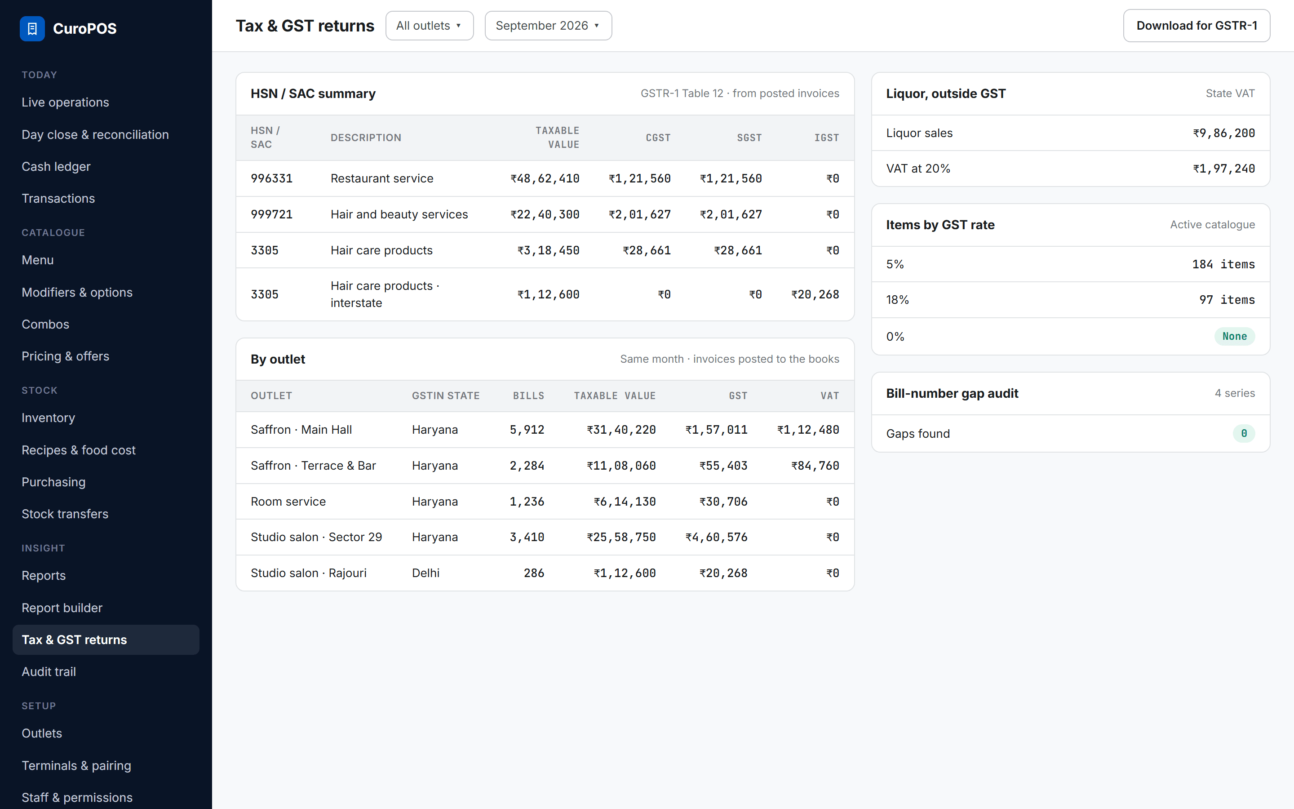Click the Gaps found 0 badge
This screenshot has height=809, width=1294.
pos(1244,433)
